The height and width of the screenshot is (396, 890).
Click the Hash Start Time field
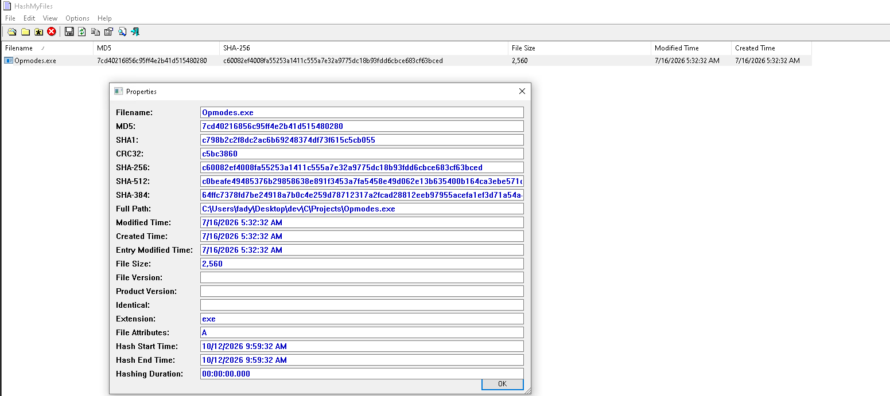tap(362, 346)
